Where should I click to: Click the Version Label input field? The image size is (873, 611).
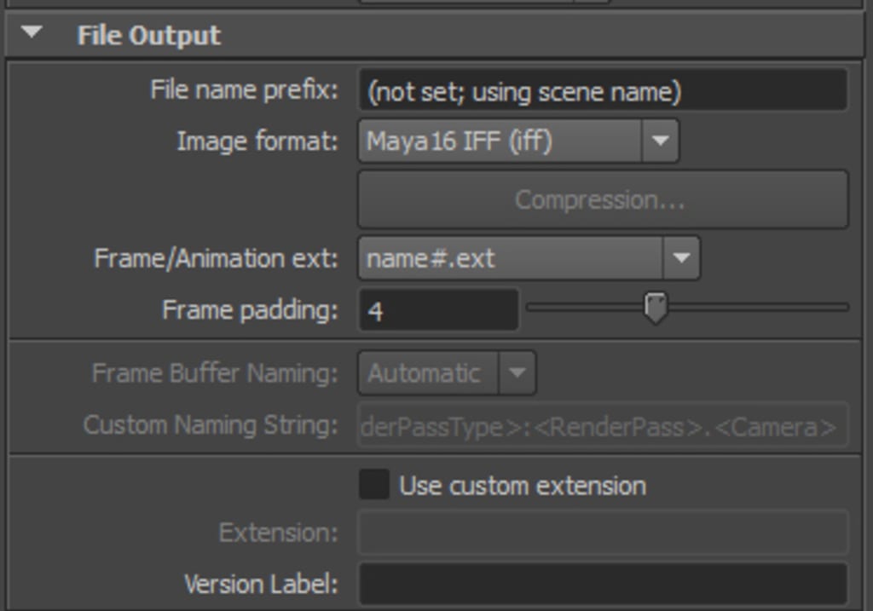[x=601, y=585]
